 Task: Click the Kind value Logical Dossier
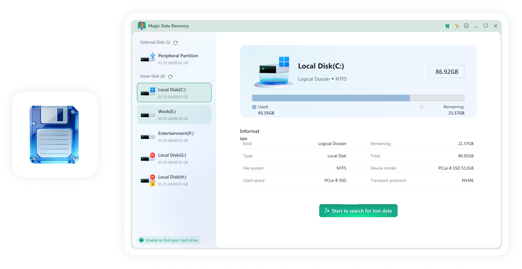332,144
